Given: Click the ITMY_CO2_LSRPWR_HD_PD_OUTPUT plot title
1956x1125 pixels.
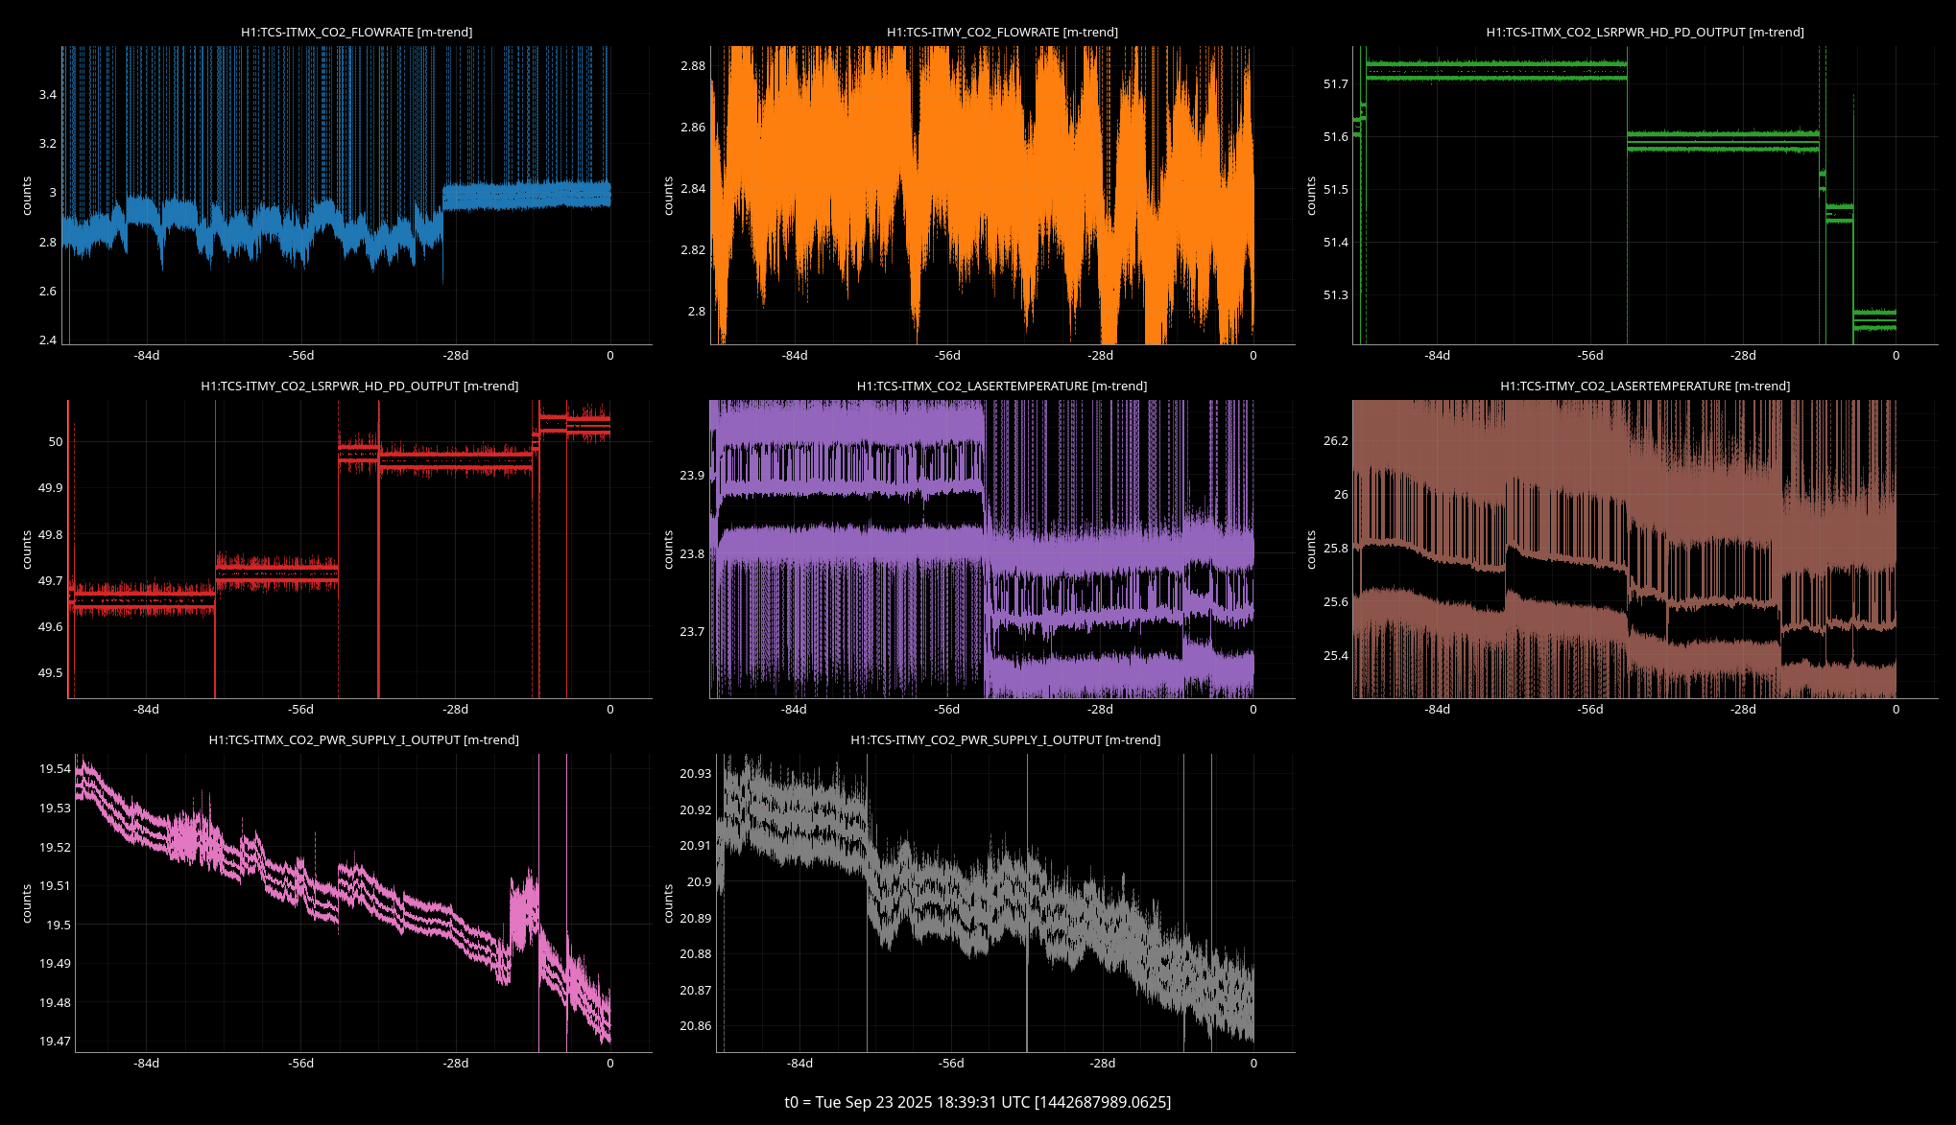Looking at the screenshot, I should click(359, 386).
